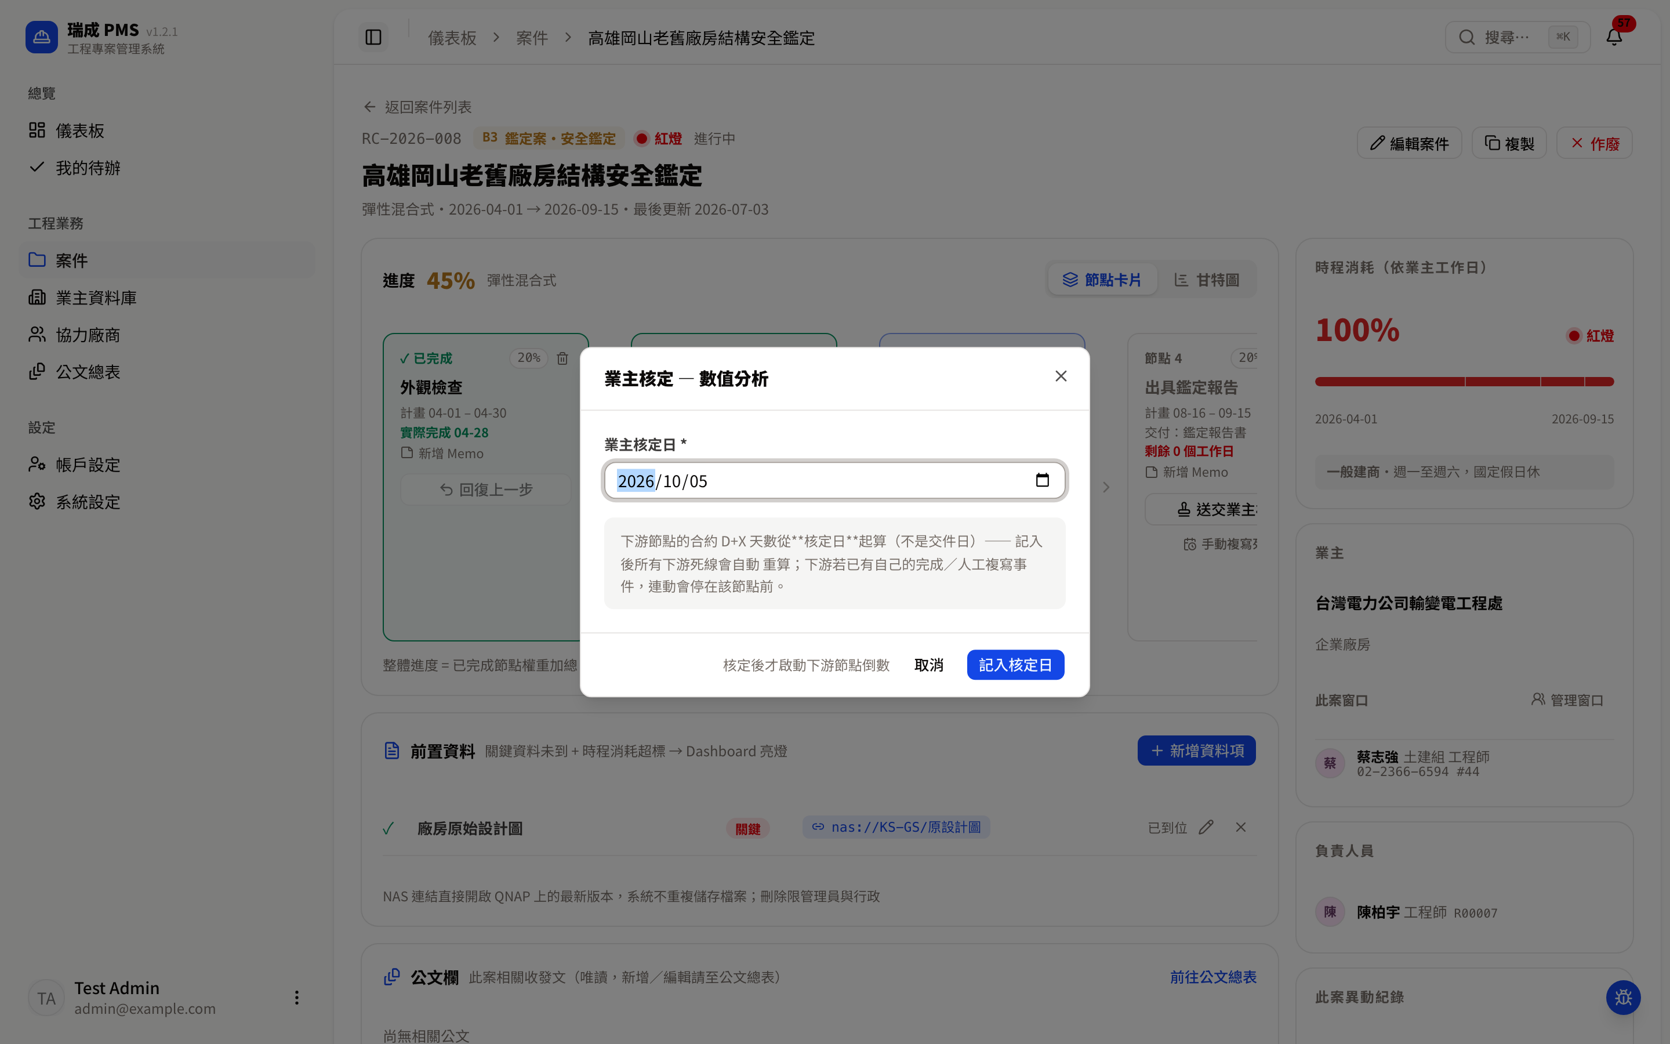Remove 廠房原始設計圖 with X icon
The height and width of the screenshot is (1044, 1670).
pos(1241,827)
